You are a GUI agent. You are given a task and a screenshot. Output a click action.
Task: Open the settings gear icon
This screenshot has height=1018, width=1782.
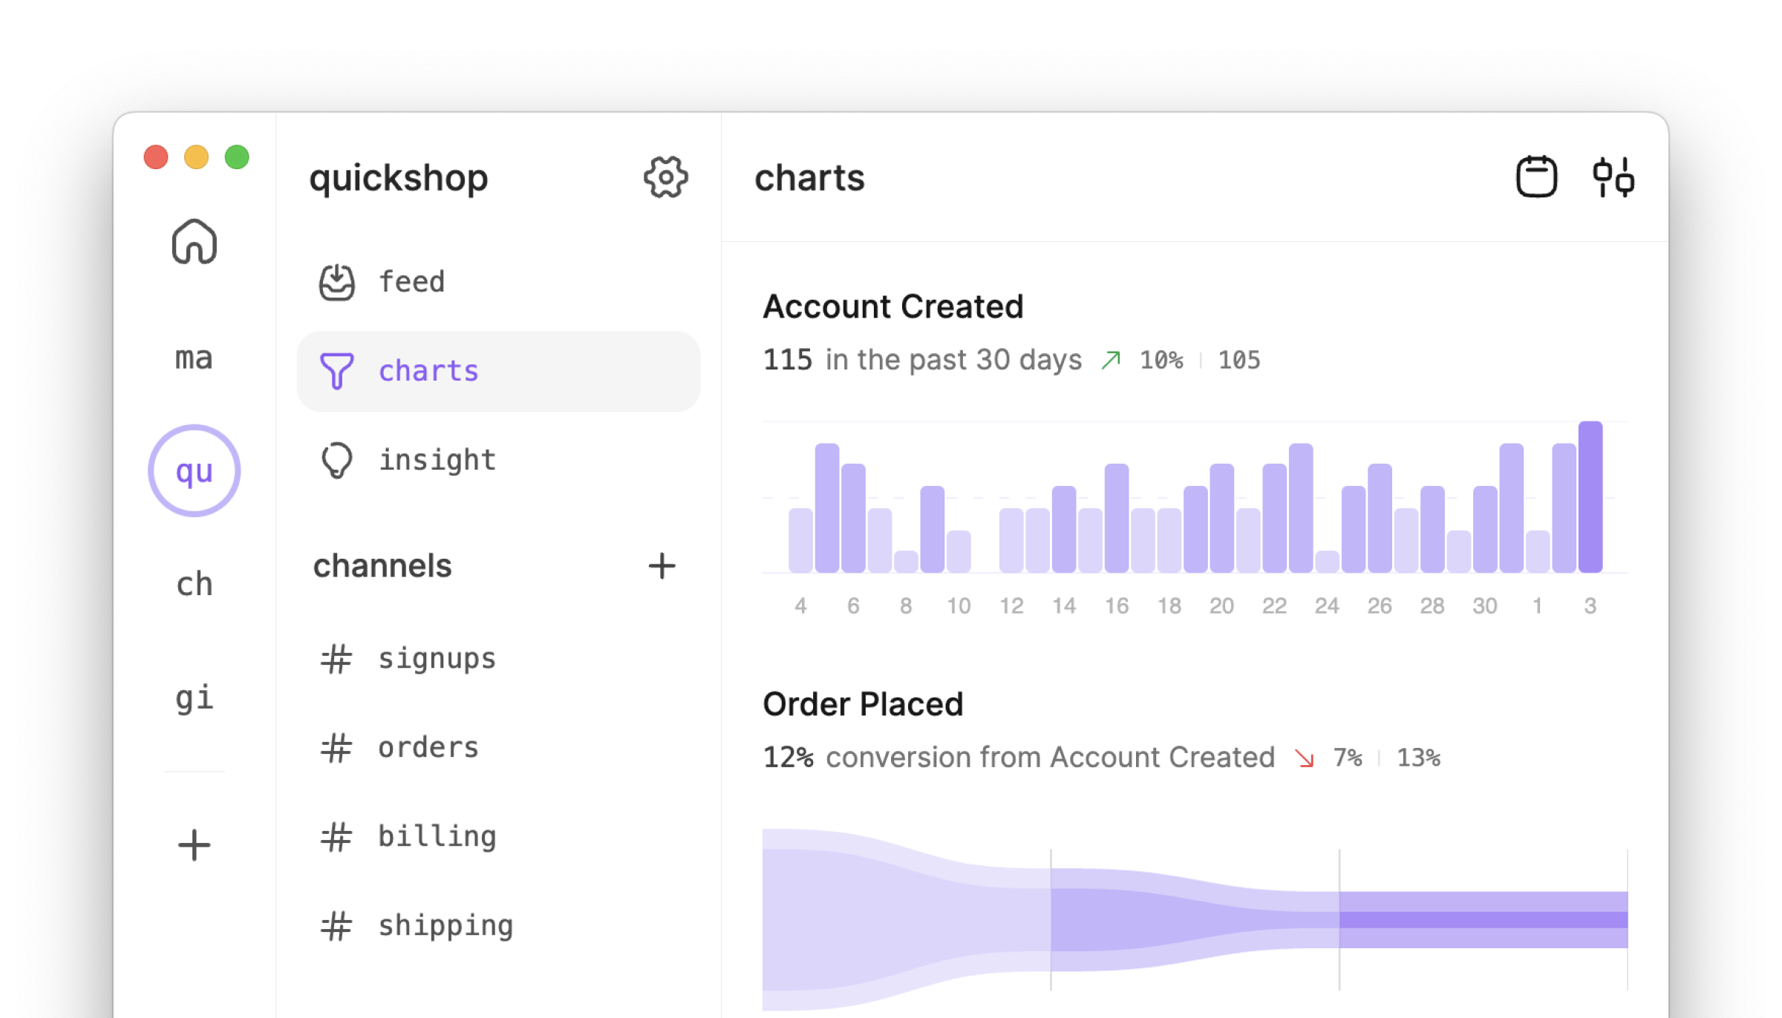(x=665, y=177)
